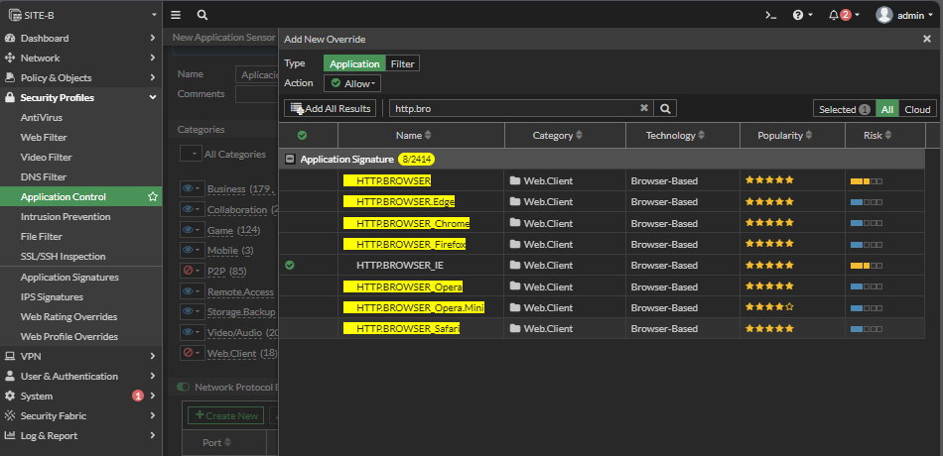This screenshot has height=456, width=943.
Task: Open the Action Allow dropdown
Action: (x=354, y=84)
